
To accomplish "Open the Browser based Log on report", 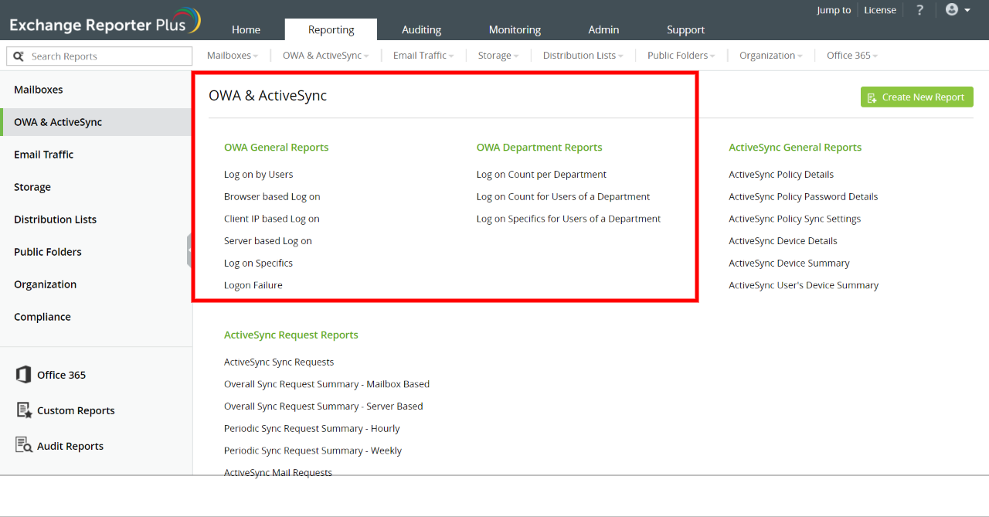I will click(x=272, y=197).
